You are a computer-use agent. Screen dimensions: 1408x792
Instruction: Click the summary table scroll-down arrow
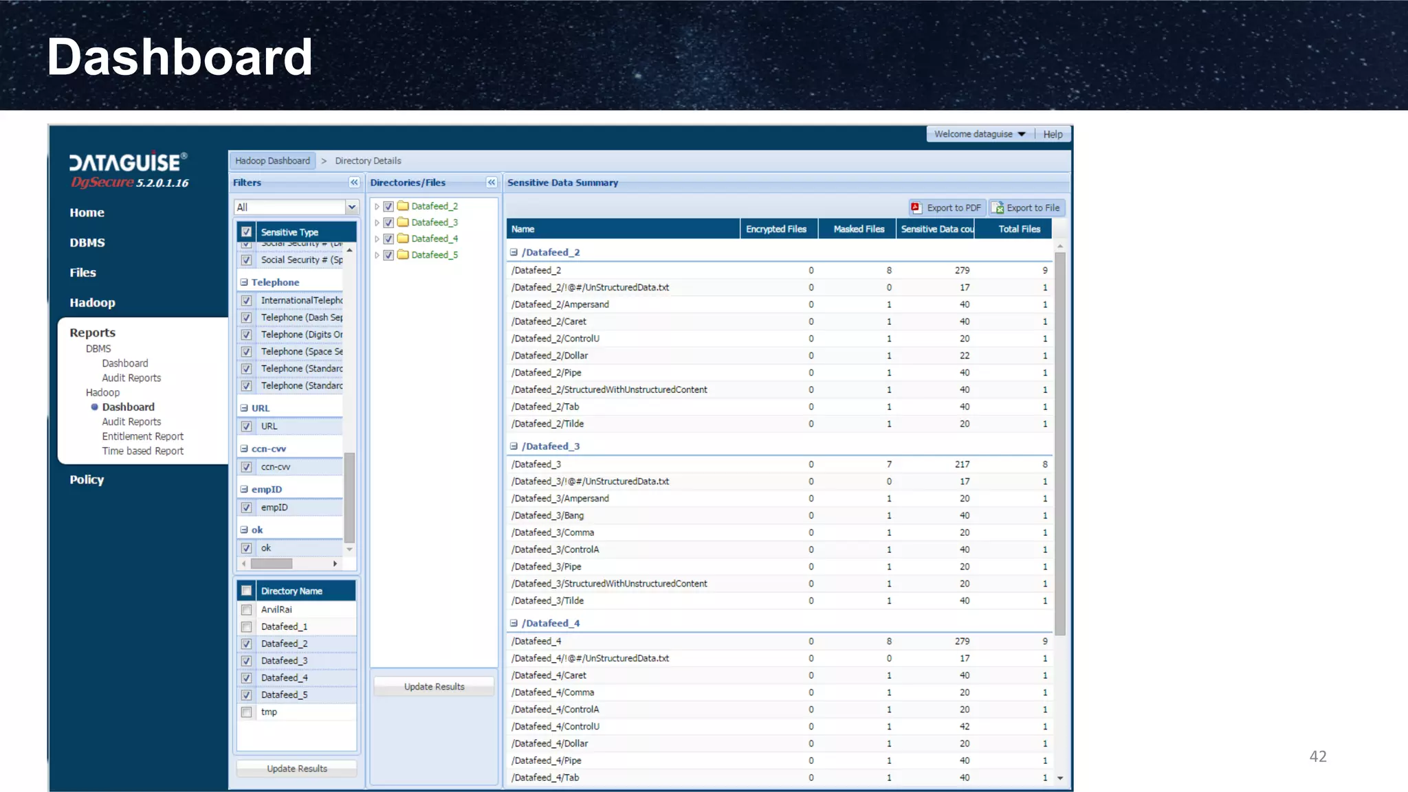pos(1060,778)
